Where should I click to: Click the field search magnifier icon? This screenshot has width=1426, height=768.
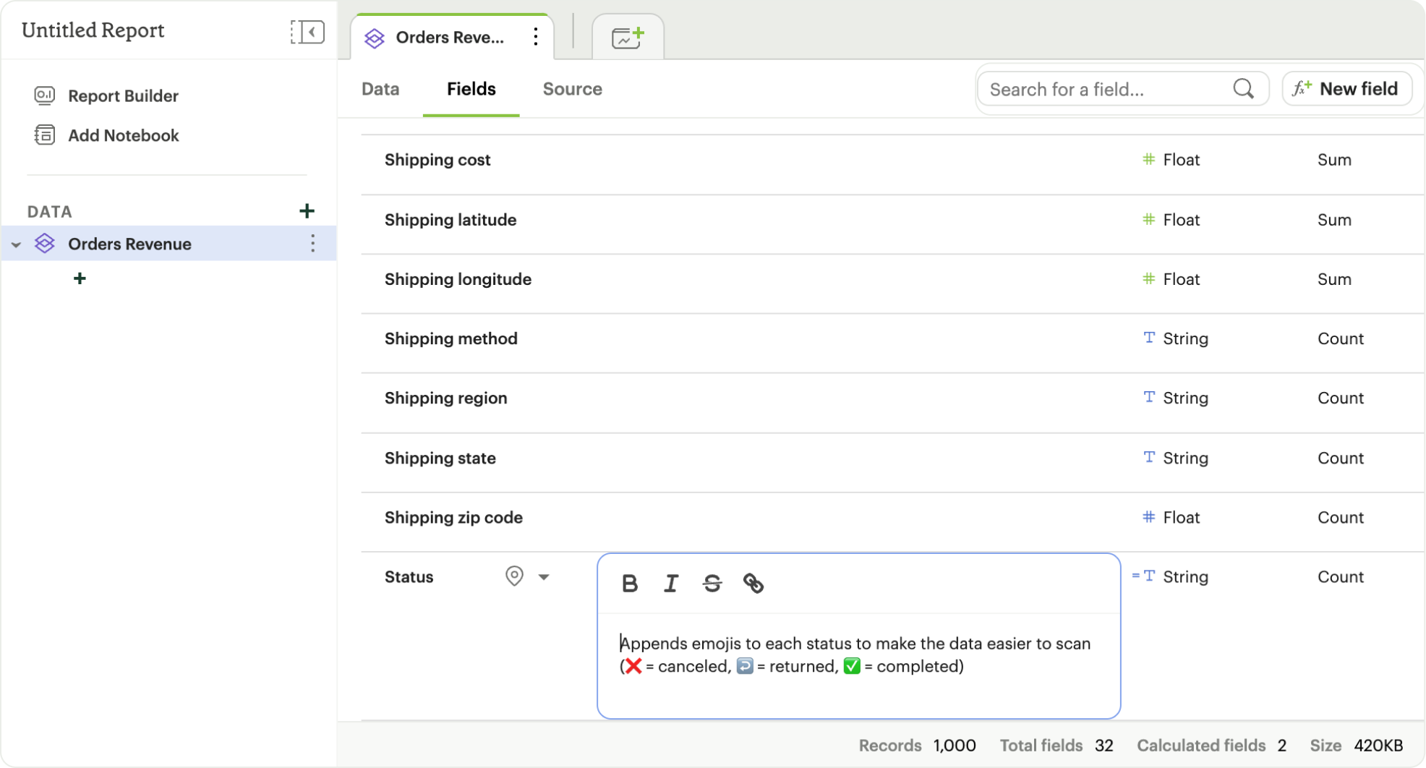pyautogui.click(x=1243, y=89)
